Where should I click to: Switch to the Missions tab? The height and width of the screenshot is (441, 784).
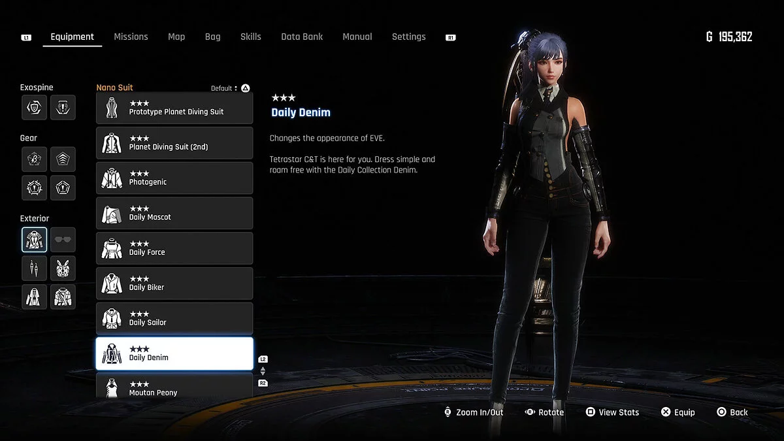point(131,37)
